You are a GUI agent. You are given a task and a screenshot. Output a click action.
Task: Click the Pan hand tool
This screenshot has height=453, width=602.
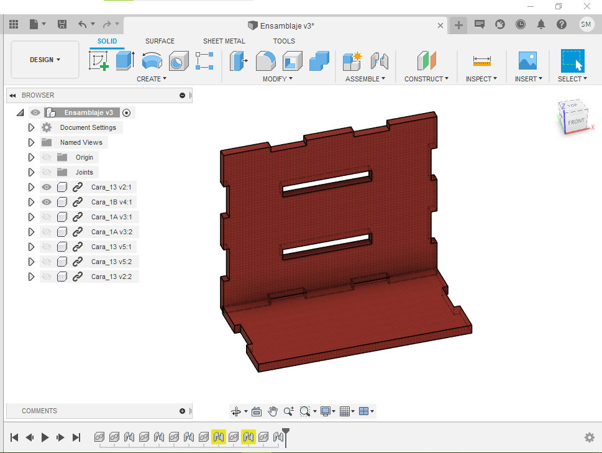pos(273,411)
